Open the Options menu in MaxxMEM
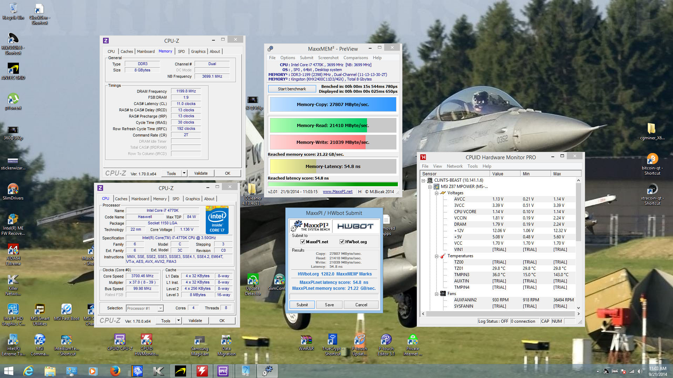The image size is (673, 378). pyautogui.click(x=288, y=58)
